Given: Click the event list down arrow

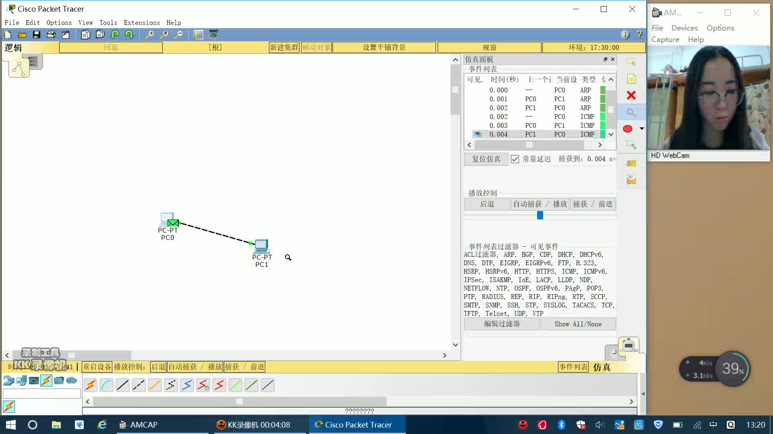Looking at the screenshot, I should 611,134.
